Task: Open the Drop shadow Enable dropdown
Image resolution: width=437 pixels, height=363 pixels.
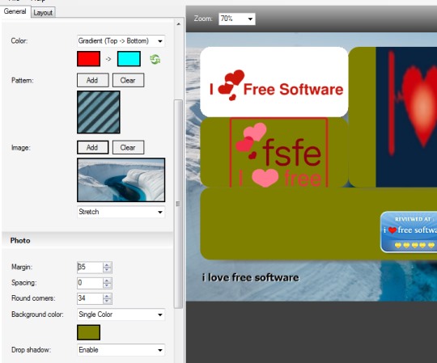Action: [x=121, y=350]
